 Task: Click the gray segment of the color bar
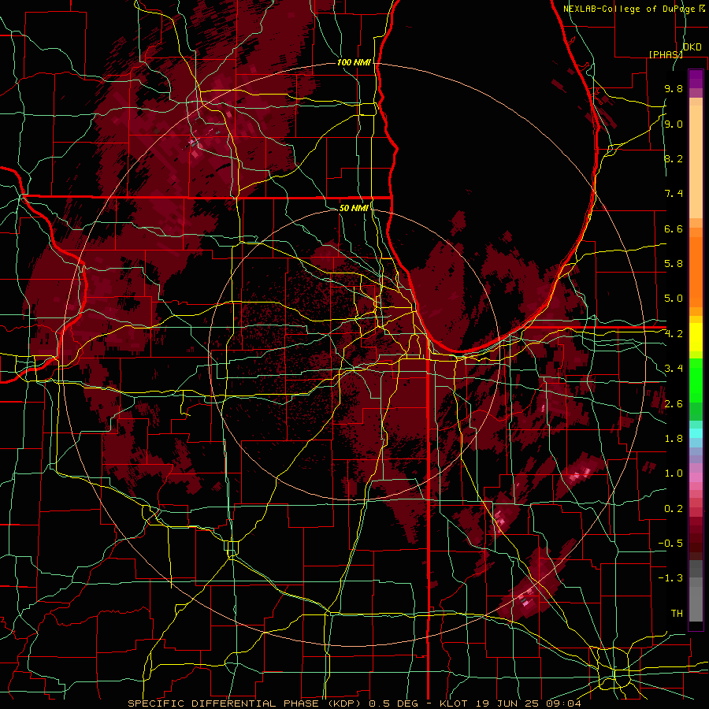point(696,592)
